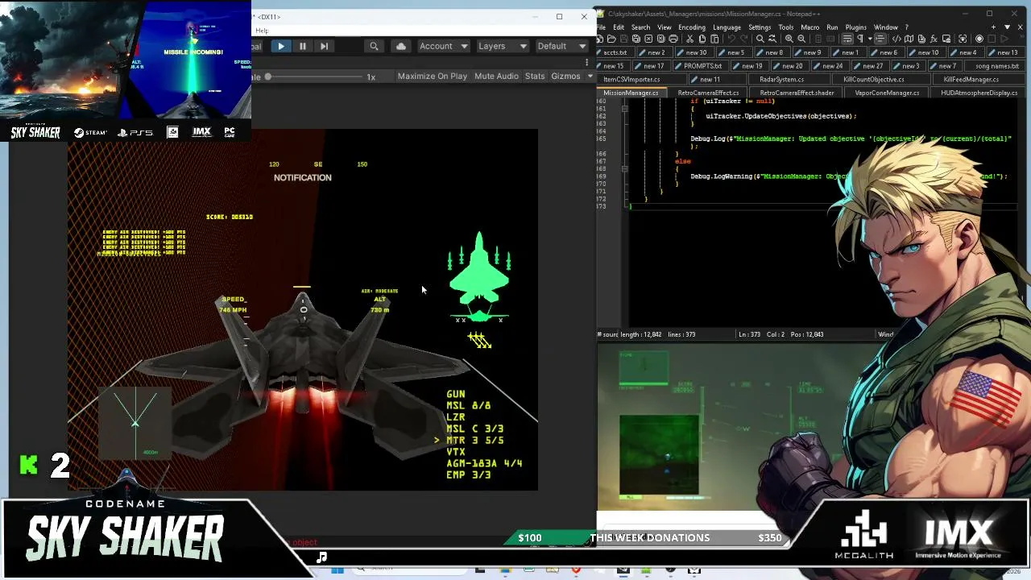Switch to PROMPTS.txt tab
Image resolution: width=1031 pixels, height=580 pixels.
(x=702, y=66)
